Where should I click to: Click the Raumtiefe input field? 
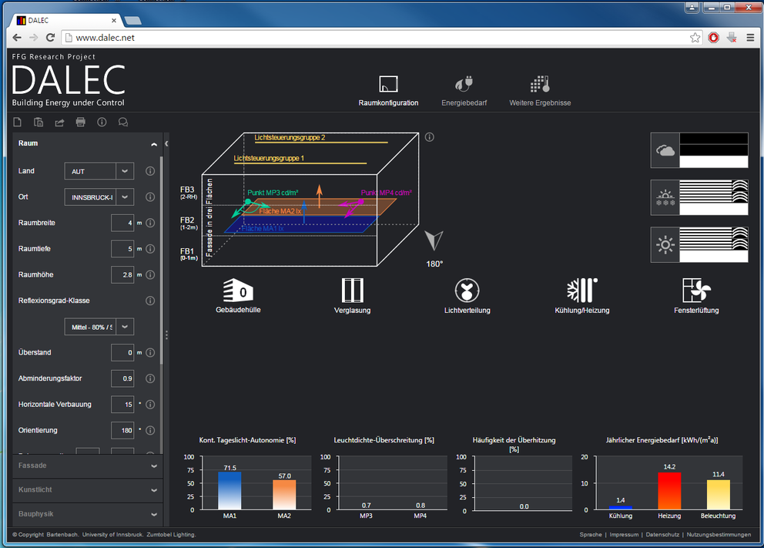tap(122, 249)
